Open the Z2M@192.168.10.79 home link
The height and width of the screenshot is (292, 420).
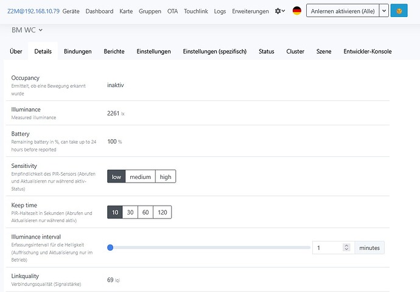click(33, 11)
